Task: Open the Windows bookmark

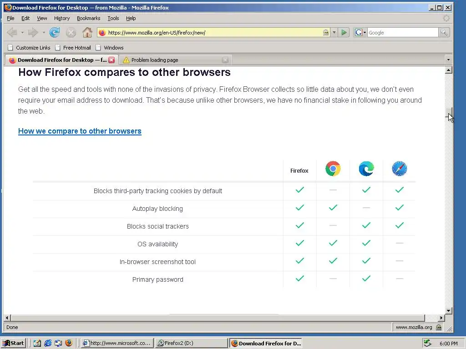Action: (x=109, y=48)
